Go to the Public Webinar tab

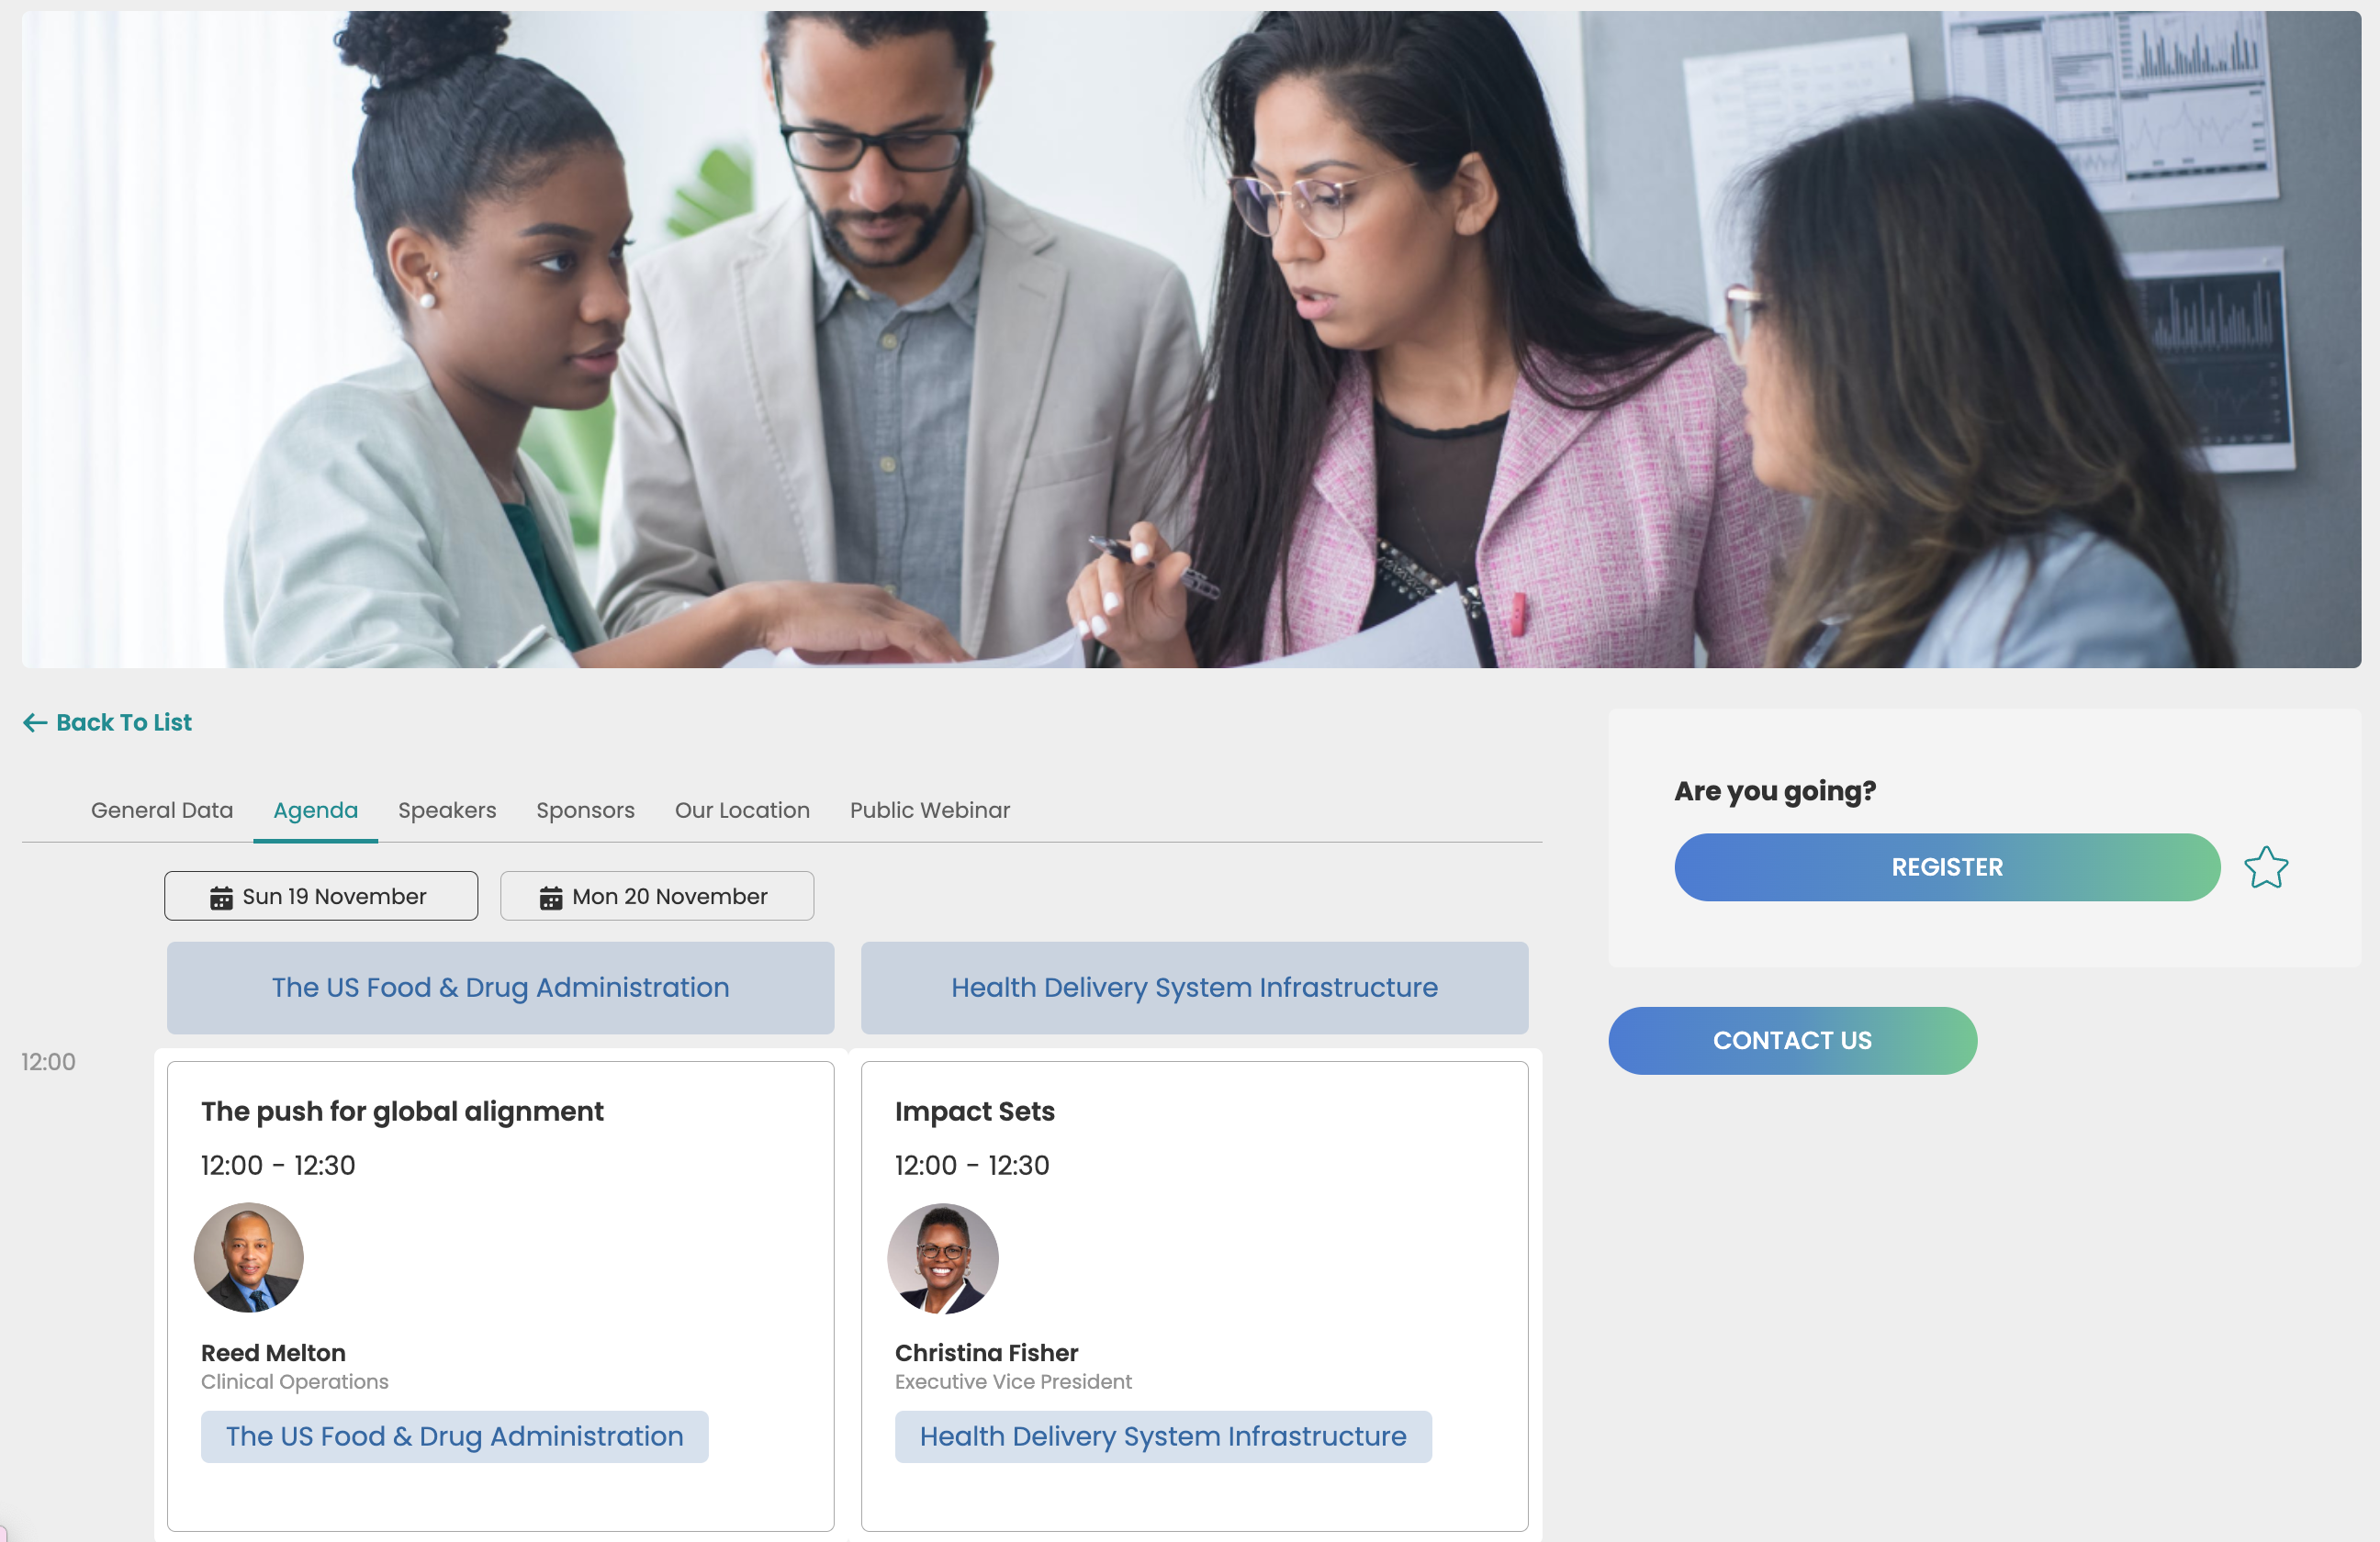[930, 810]
